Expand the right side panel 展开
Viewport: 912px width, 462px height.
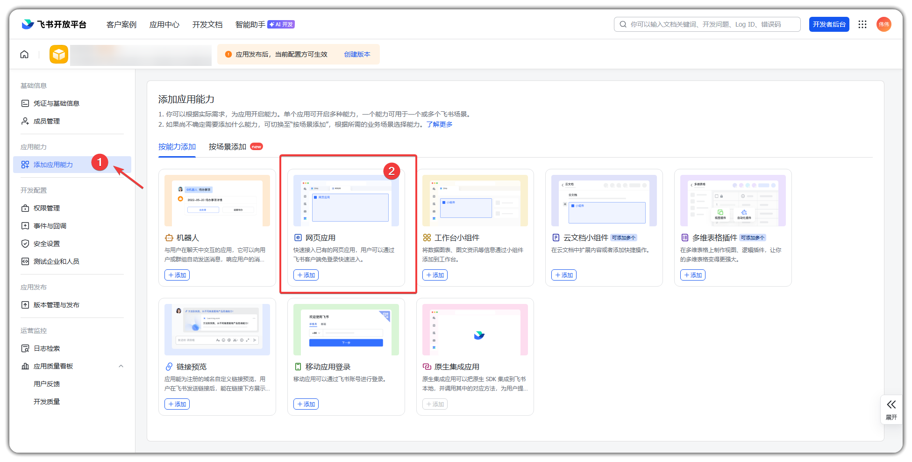pos(891,409)
